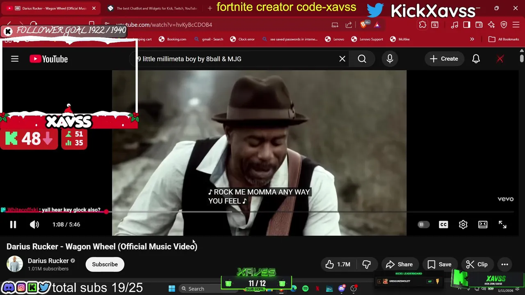The image size is (525, 295).
Task: Create a Clip of the video
Action: pyautogui.click(x=477, y=264)
